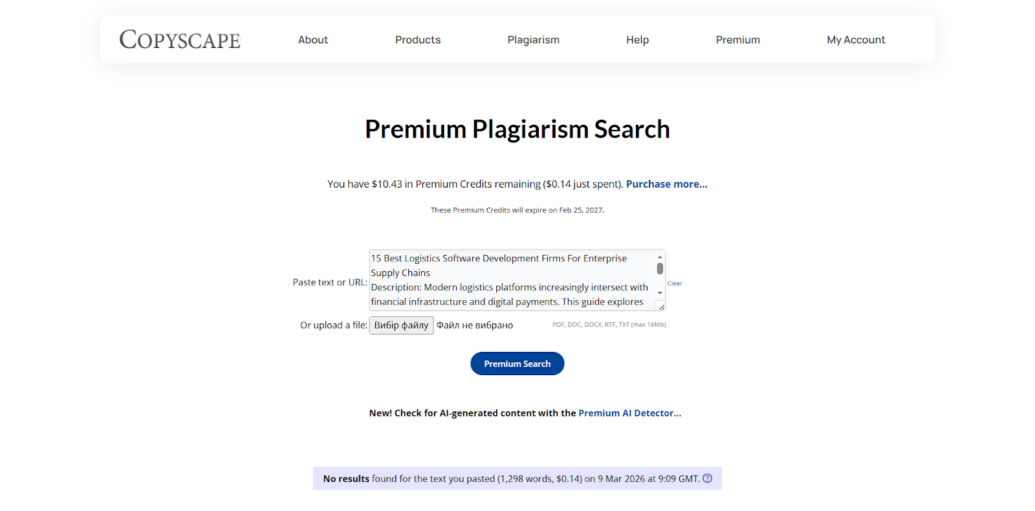Open the Premium AI Detector link
This screenshot has height=511, width=1035.
(629, 413)
